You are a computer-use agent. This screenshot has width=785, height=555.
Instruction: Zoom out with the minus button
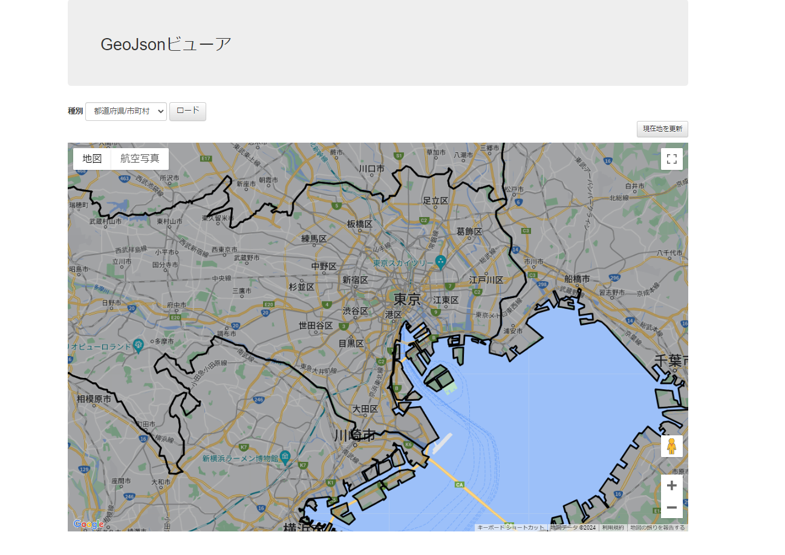671,507
